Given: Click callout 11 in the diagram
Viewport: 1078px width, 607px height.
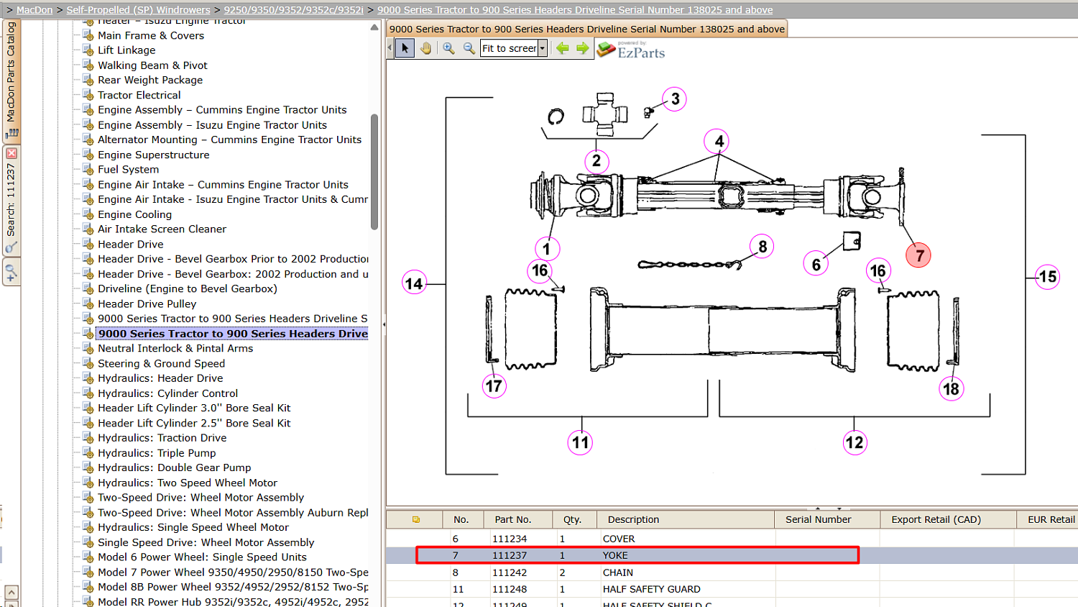Looking at the screenshot, I should [581, 442].
